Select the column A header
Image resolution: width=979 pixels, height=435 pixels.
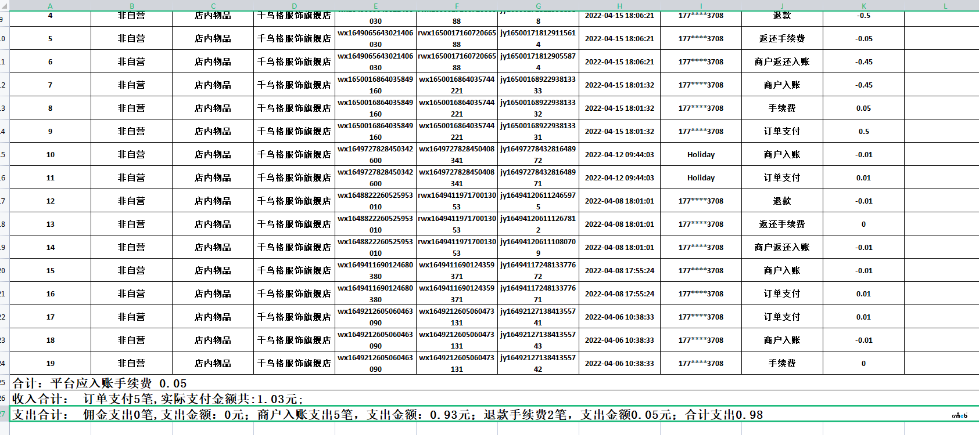(x=50, y=6)
